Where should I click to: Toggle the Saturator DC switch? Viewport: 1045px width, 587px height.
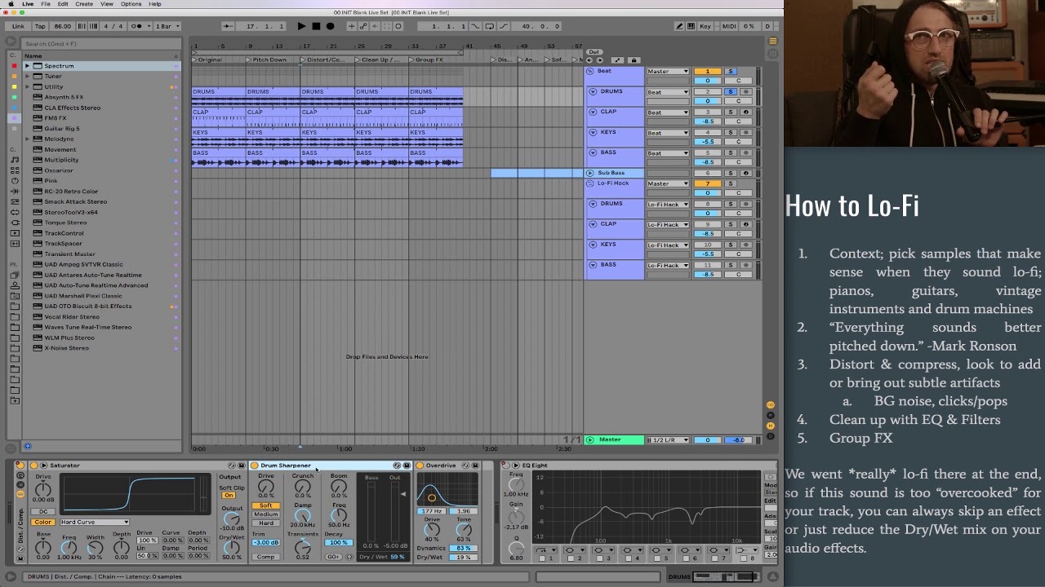tap(43, 511)
